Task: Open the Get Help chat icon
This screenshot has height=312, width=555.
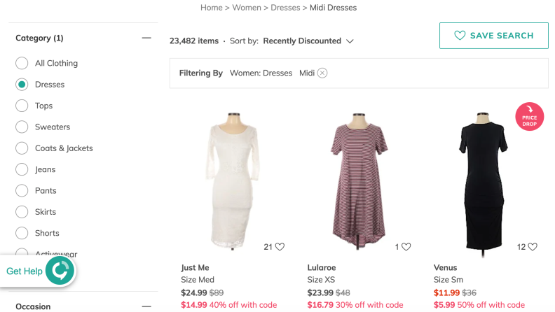Action: (60, 271)
